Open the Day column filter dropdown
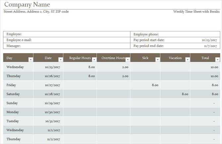 coord(30,60)
